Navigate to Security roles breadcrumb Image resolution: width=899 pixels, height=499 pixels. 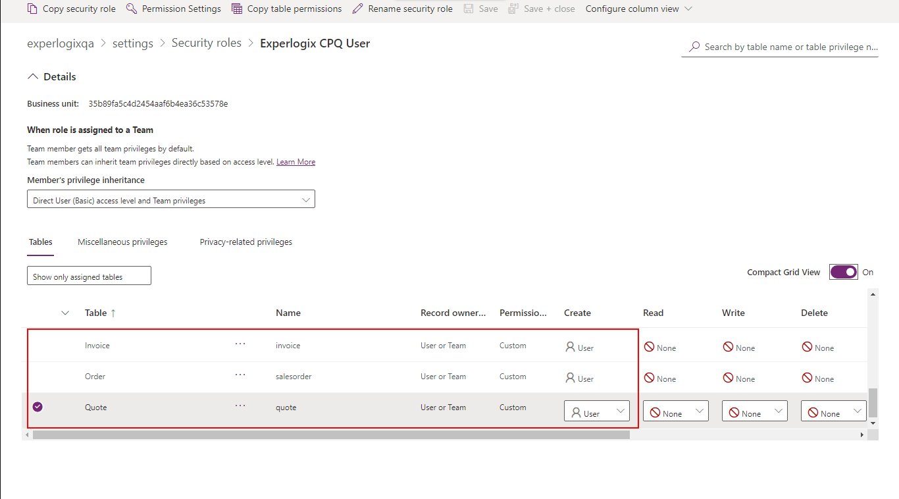[x=207, y=43]
